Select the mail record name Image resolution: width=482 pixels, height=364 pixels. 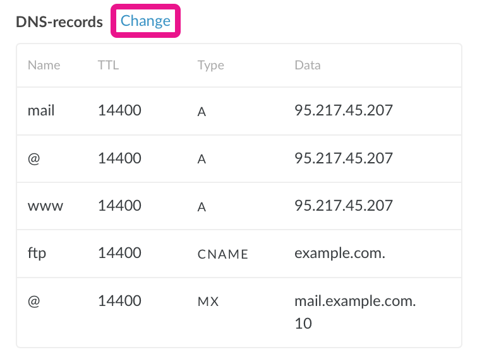[41, 110]
